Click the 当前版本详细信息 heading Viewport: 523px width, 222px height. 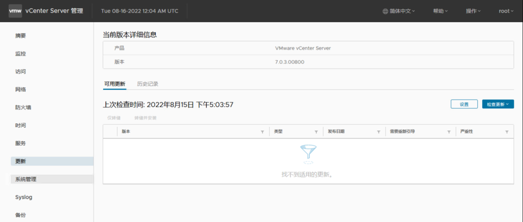pyautogui.click(x=130, y=35)
